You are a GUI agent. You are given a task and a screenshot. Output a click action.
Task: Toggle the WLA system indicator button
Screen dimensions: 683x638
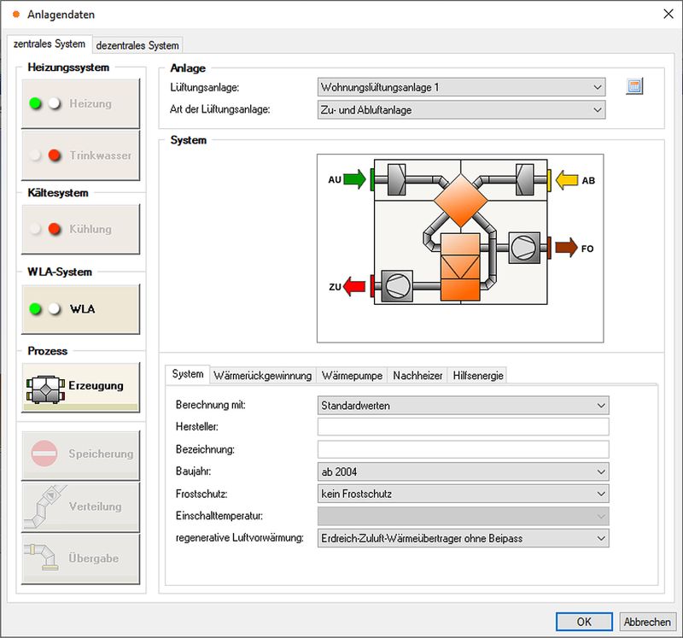click(x=81, y=309)
